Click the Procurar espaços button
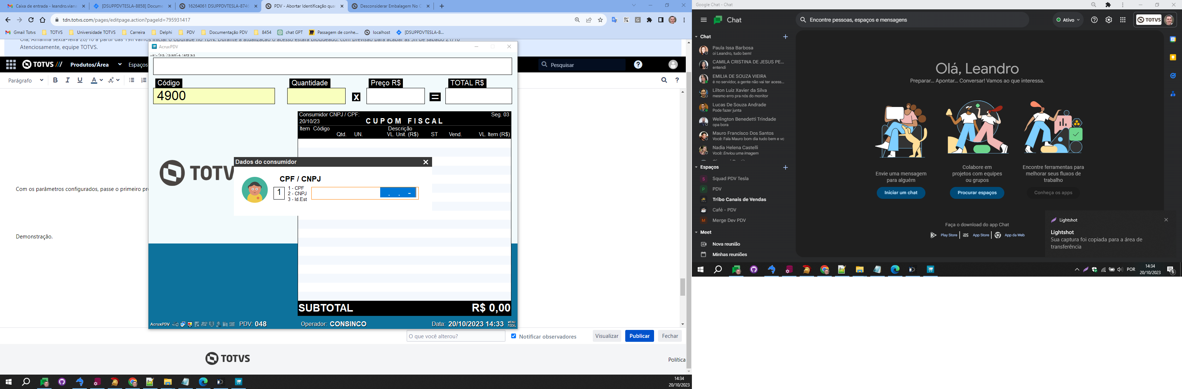This screenshot has width=1182, height=389. click(x=977, y=193)
